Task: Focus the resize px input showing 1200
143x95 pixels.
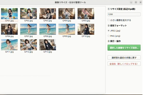Action: pos(124,14)
